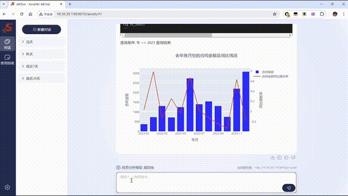
Task: Start a new conversation with 新建对话 button
Action: (x=41, y=29)
